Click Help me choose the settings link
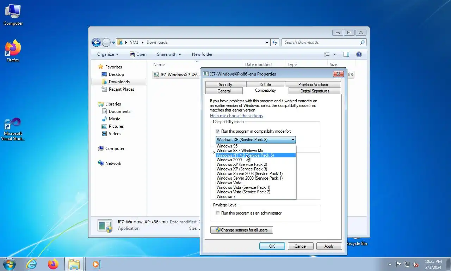The width and height of the screenshot is (451, 271). (x=236, y=116)
